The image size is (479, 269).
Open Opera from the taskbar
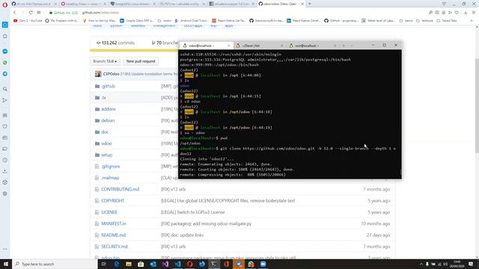pyautogui.click(x=189, y=264)
